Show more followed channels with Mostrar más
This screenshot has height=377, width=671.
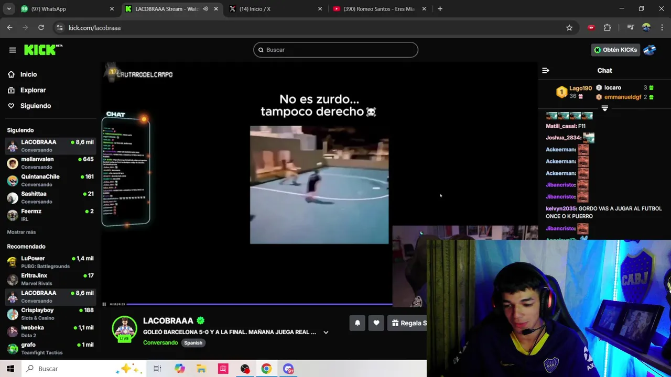click(21, 232)
